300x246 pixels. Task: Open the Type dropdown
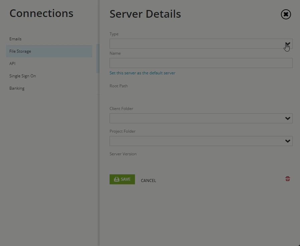coord(201,44)
